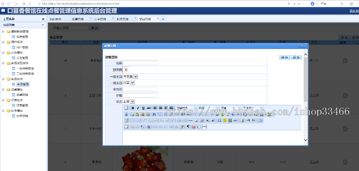Open the 一级类别 category dropdown
The height and width of the screenshot is (171, 359).
coord(130,77)
